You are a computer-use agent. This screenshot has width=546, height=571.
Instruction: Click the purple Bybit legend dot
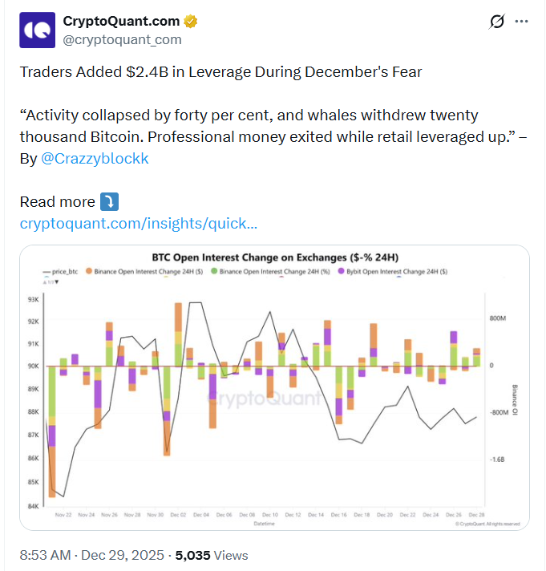(x=340, y=273)
